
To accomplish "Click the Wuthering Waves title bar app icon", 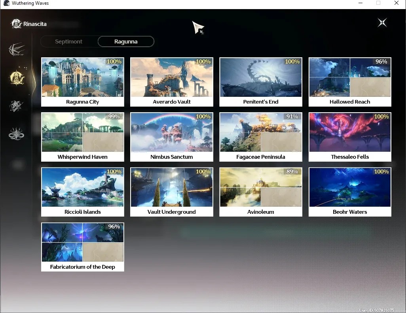I will pyautogui.click(x=6, y=3).
